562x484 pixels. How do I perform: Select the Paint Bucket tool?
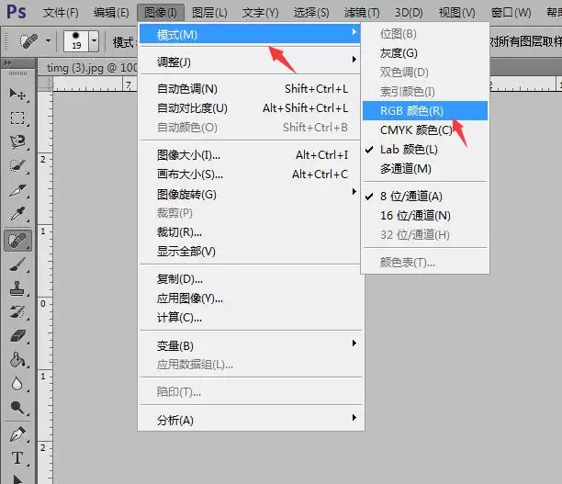pyautogui.click(x=17, y=360)
